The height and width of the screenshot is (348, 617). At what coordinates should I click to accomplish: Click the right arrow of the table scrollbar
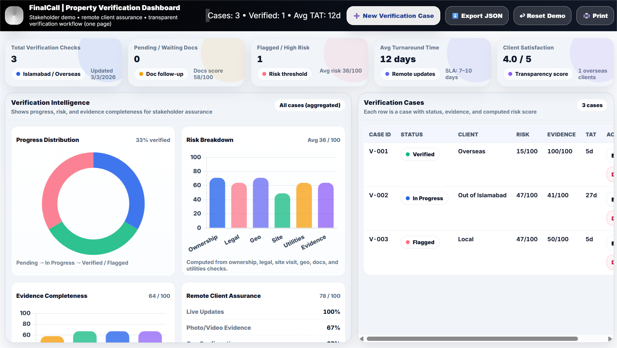point(610,339)
